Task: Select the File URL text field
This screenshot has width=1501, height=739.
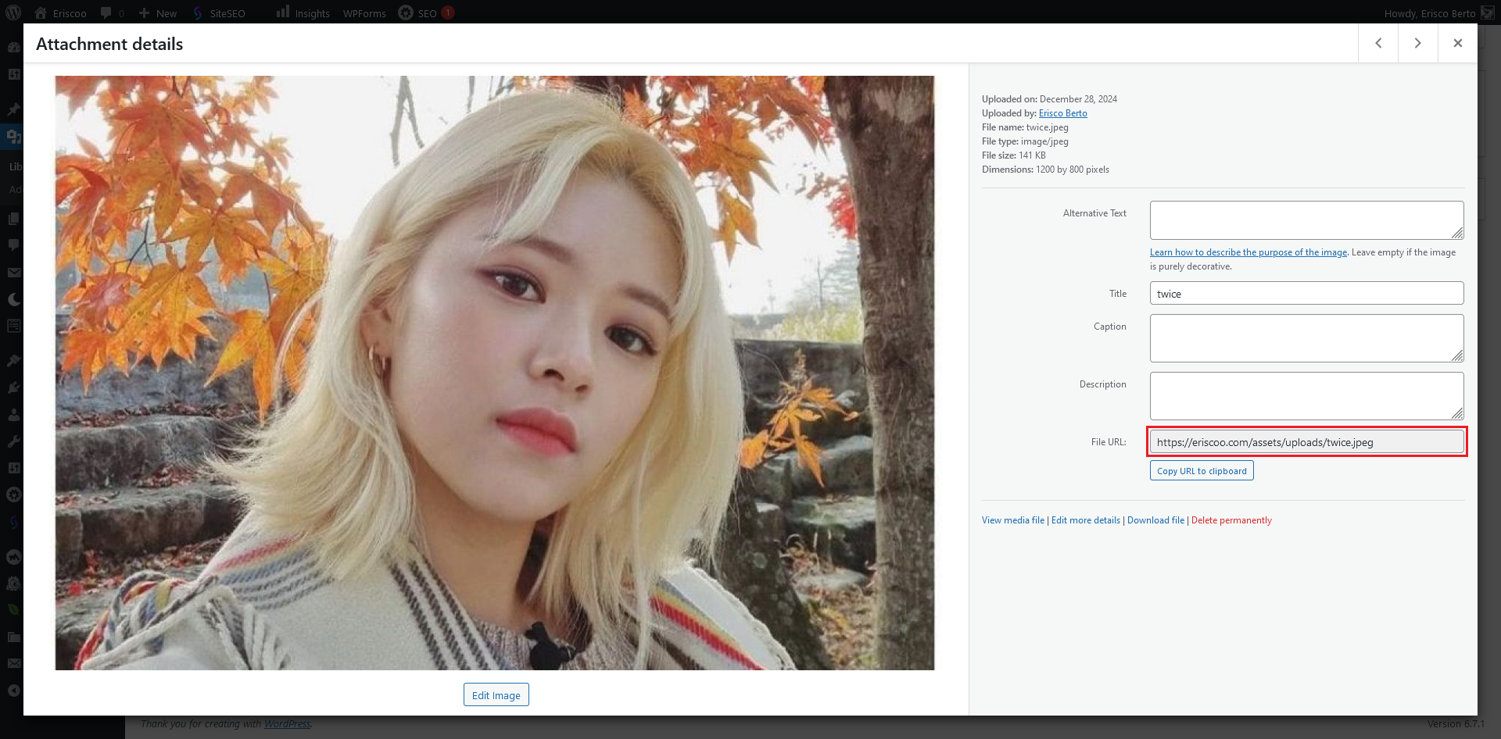Action: [1306, 442]
